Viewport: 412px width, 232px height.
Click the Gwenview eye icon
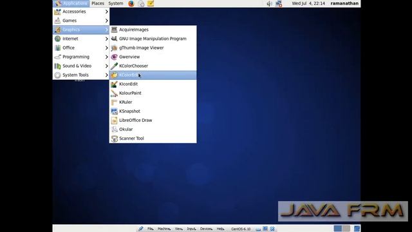(x=114, y=57)
